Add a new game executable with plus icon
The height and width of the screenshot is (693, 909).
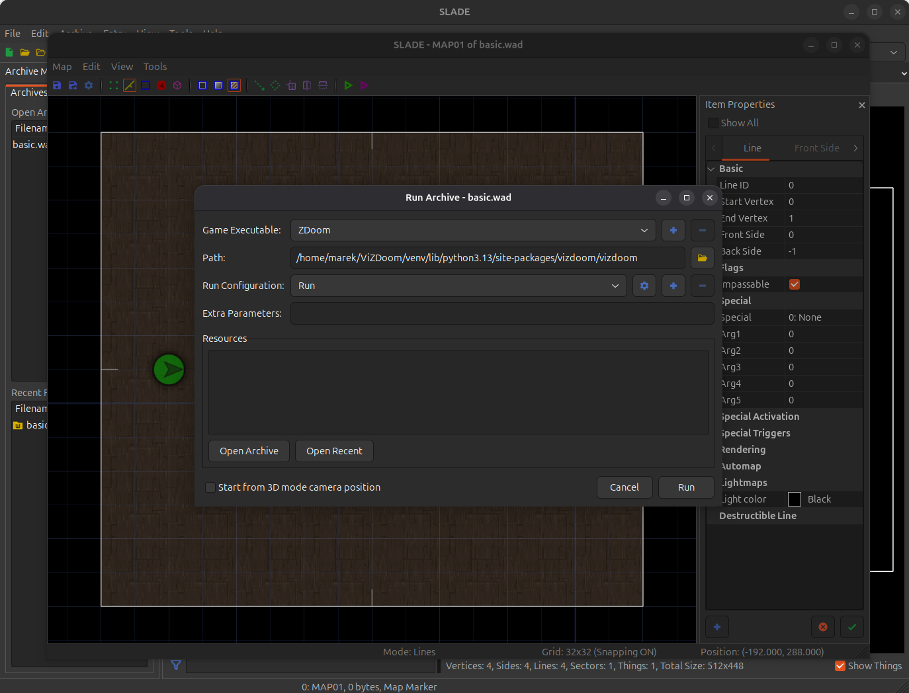coord(673,230)
